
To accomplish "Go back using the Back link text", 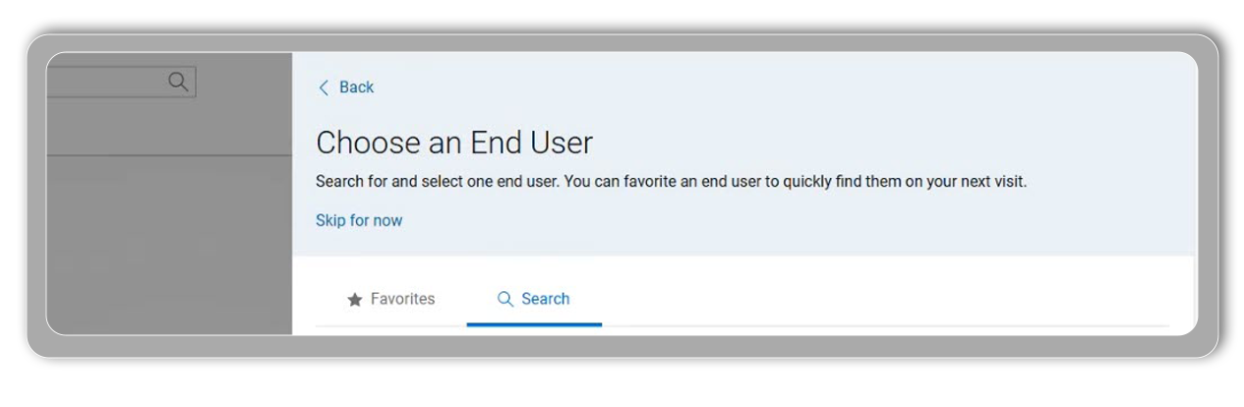I will [x=356, y=87].
